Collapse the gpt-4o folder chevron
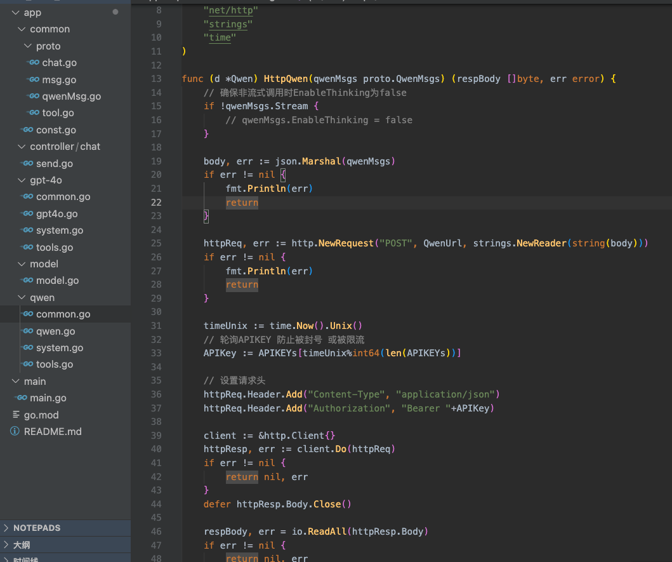The width and height of the screenshot is (672, 562). tap(22, 180)
